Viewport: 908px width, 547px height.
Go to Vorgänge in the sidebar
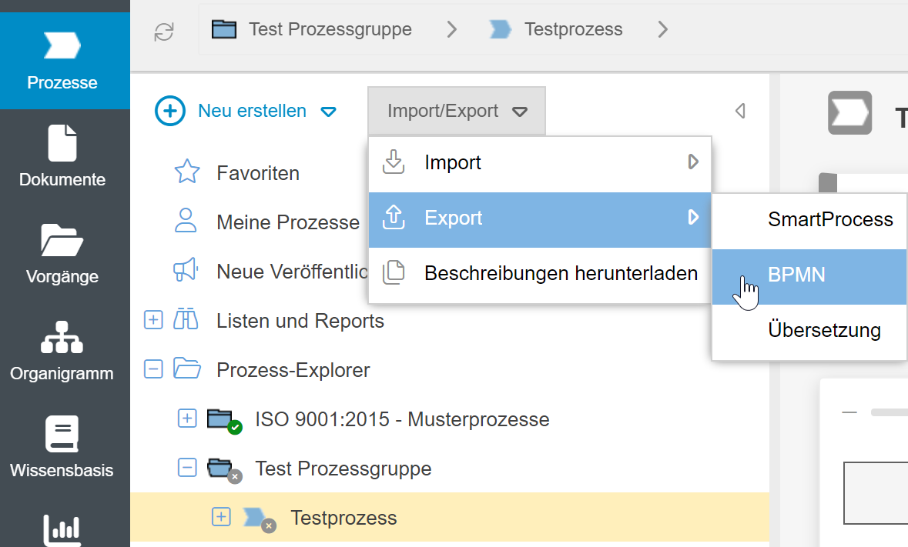62,254
